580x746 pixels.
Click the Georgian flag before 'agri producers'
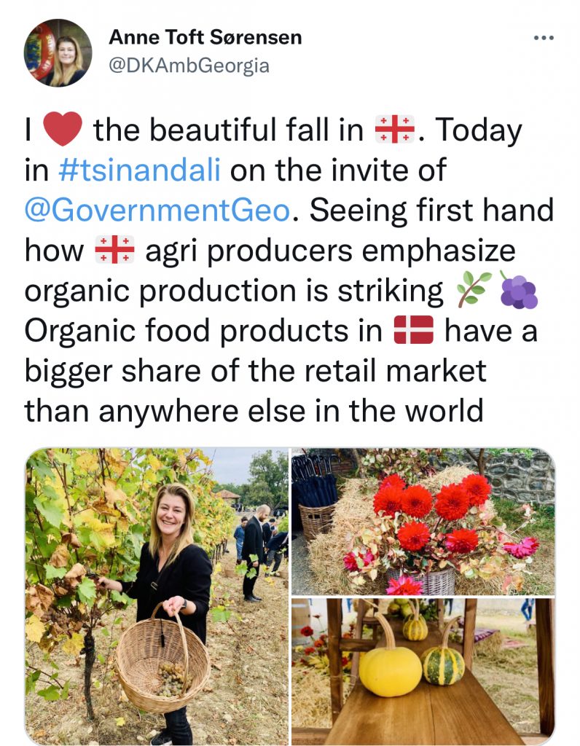tap(114, 251)
